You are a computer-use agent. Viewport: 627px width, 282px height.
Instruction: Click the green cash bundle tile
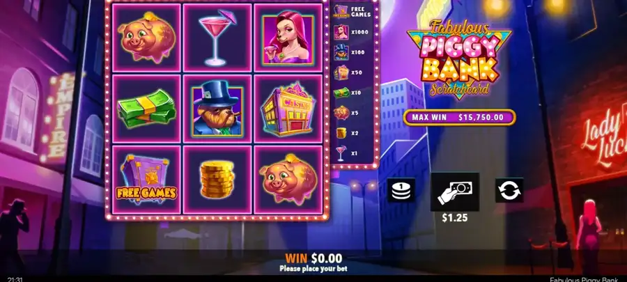pyautogui.click(x=146, y=109)
